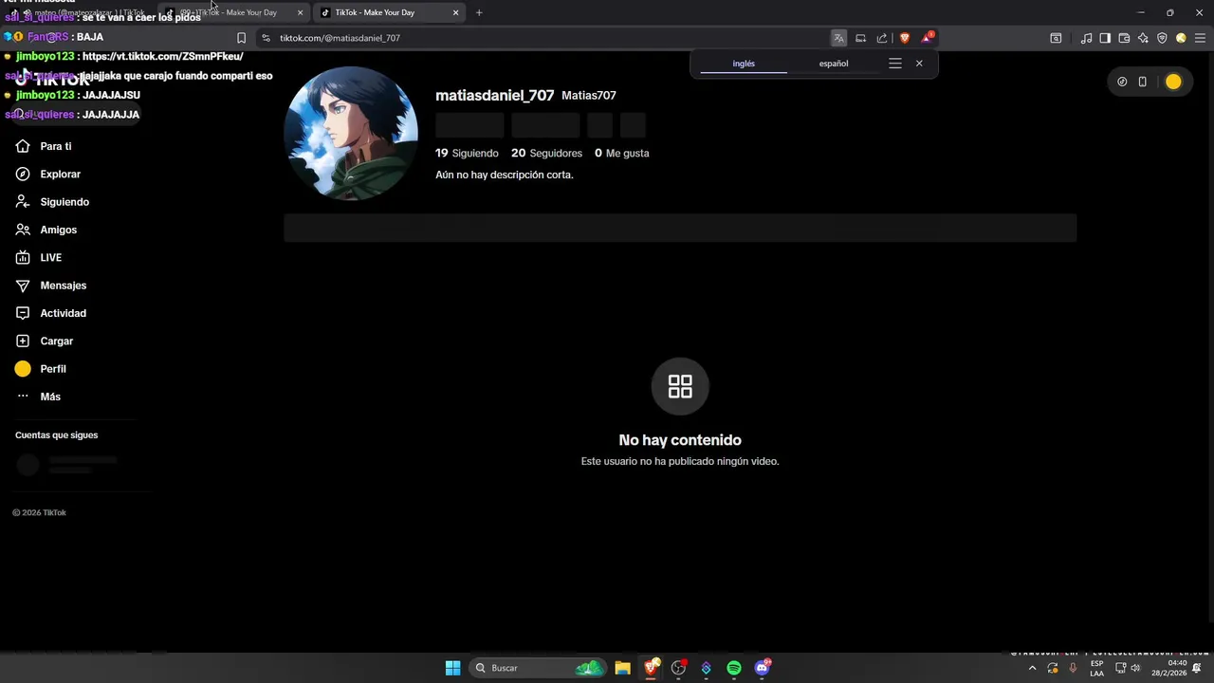Open the matiasdaniel_707 profile picture
The image size is (1214, 683).
[x=351, y=133]
